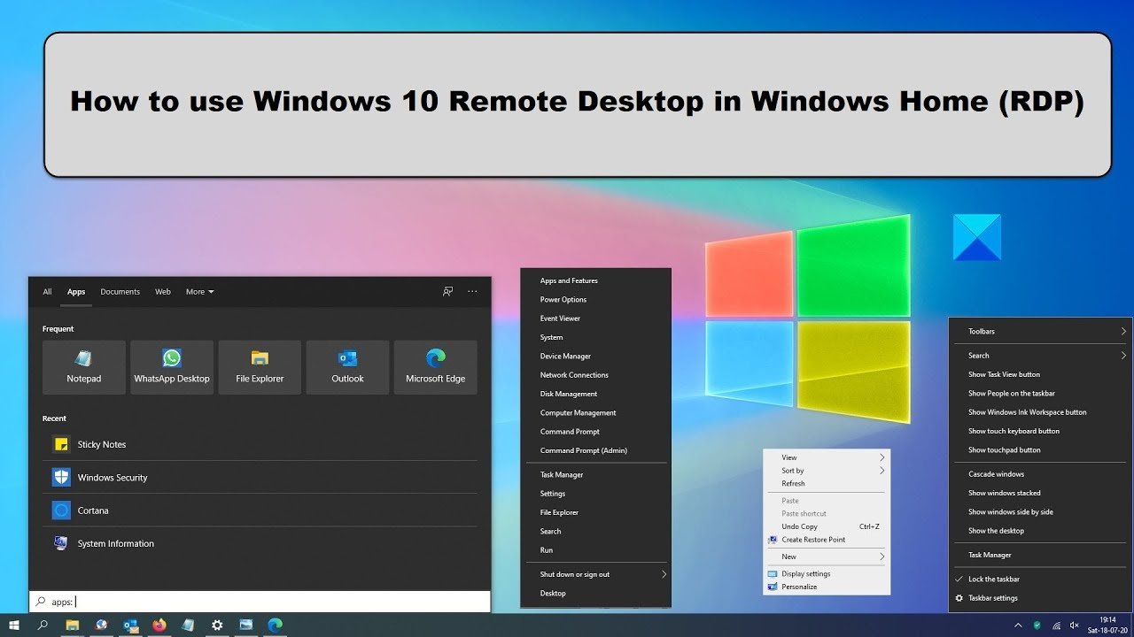
Task: Click the apps search input box
Action: click(x=266, y=602)
